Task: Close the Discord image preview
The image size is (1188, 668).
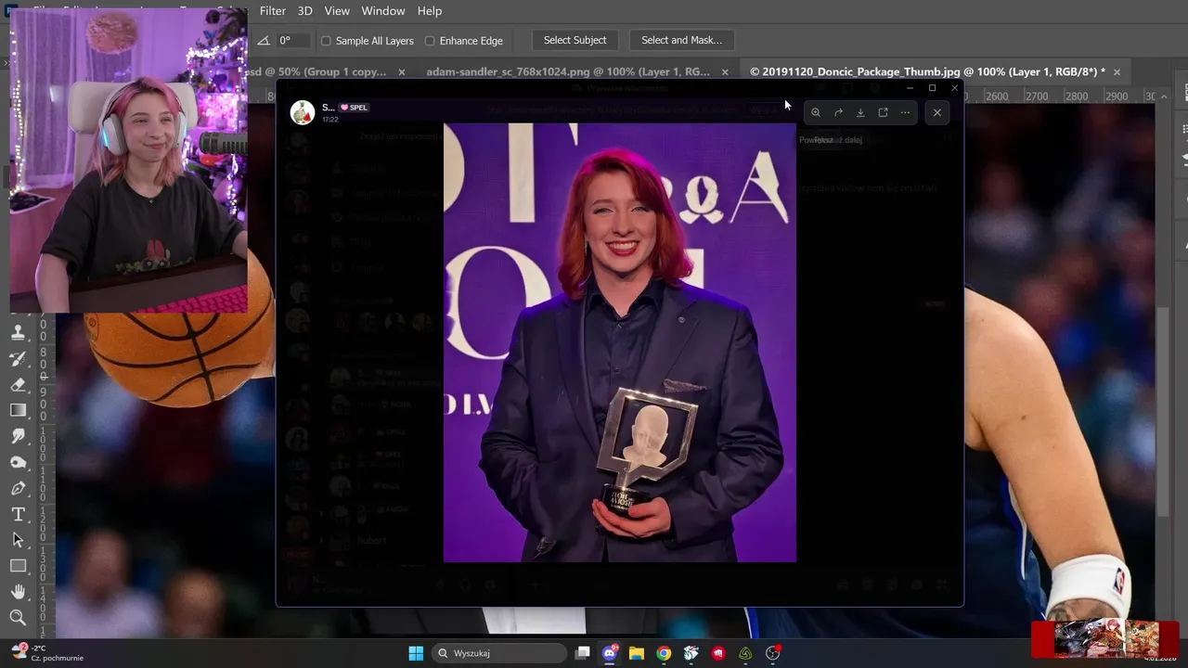Action: click(937, 112)
